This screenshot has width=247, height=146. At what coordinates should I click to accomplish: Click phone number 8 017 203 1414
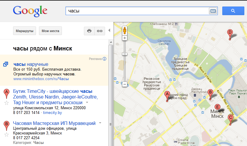tap(26, 113)
